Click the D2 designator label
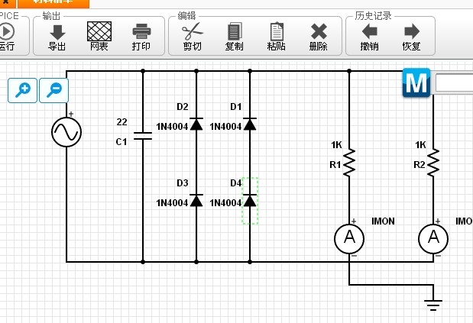473x323 pixels. (183, 107)
